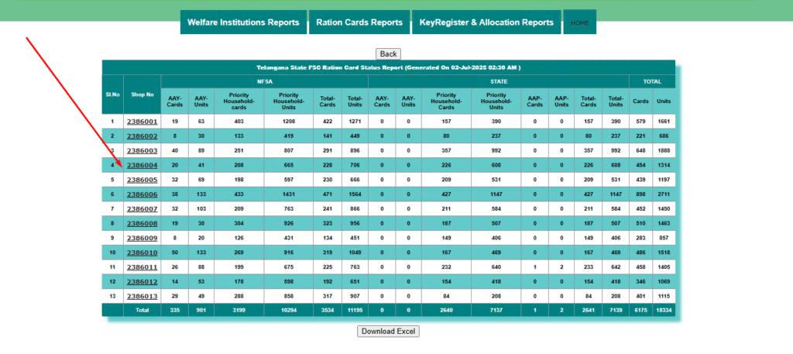Click the Units header under TOTAL

(664, 101)
